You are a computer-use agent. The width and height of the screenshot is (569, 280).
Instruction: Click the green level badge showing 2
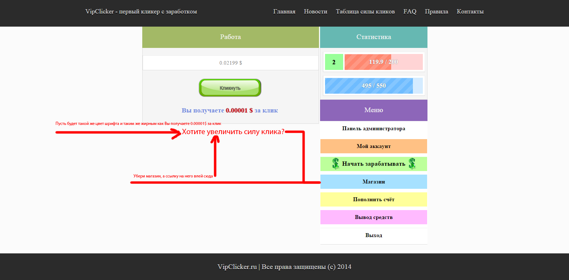[334, 62]
